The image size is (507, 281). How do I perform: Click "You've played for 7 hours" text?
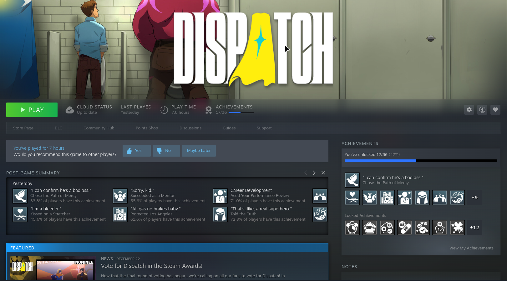(x=39, y=148)
